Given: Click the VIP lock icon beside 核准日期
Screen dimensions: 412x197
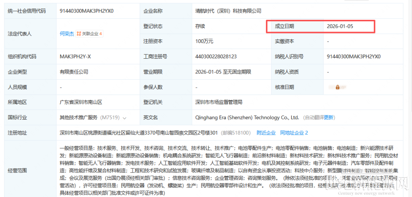Looking at the screenshot, I should pos(338,87).
